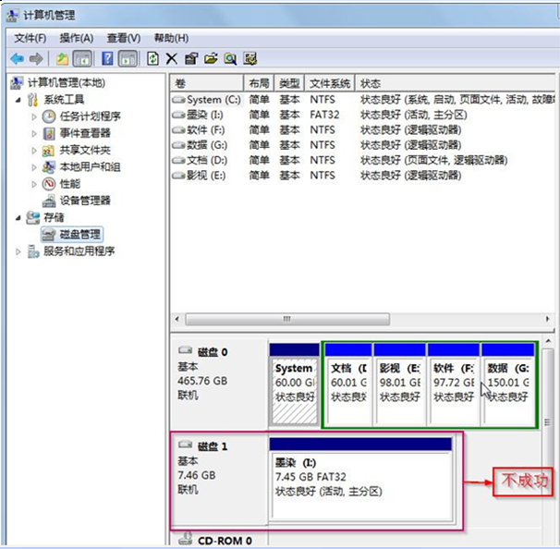Click the magnifier search toolbar icon
560x549 pixels.
[x=229, y=58]
